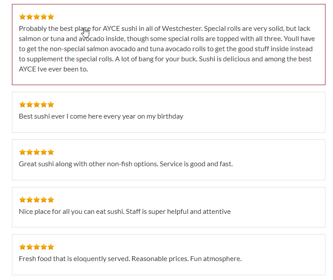The image size is (333, 280).
Task: Select the 'Nice place for all you can eat' card
Action: (x=169, y=207)
